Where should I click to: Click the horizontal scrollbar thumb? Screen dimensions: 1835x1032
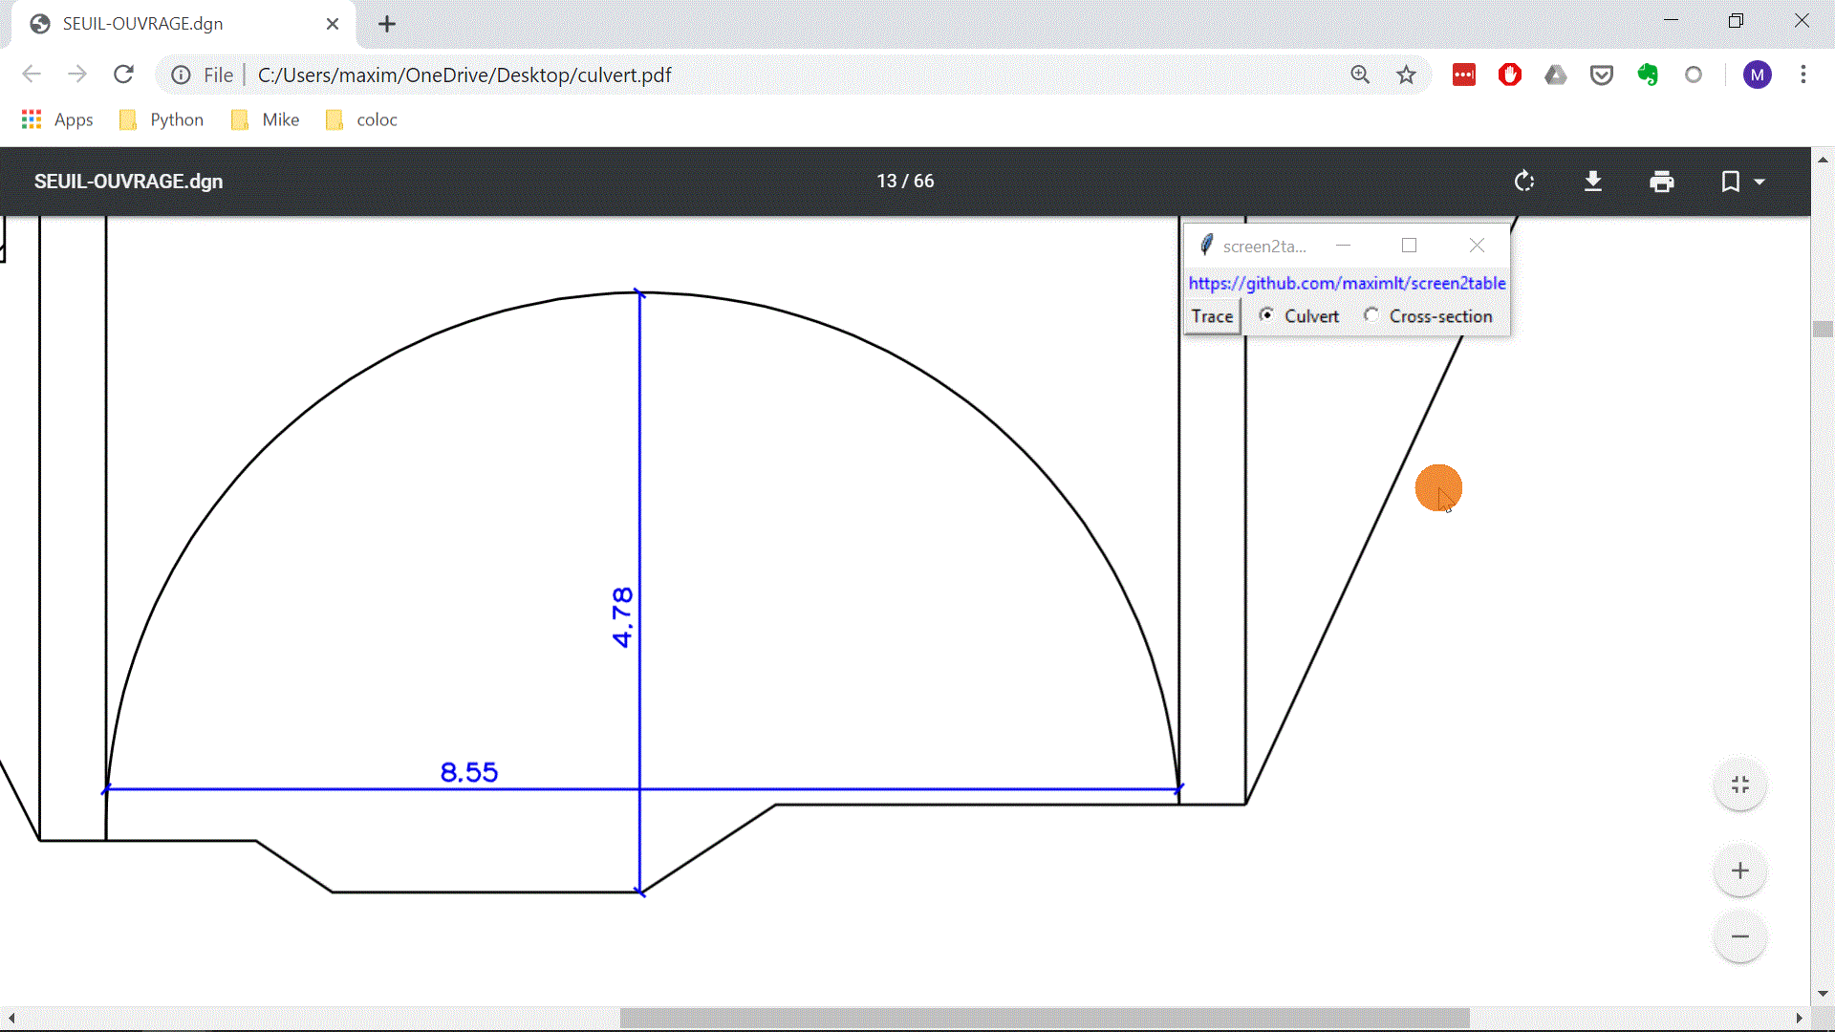click(x=1044, y=1018)
